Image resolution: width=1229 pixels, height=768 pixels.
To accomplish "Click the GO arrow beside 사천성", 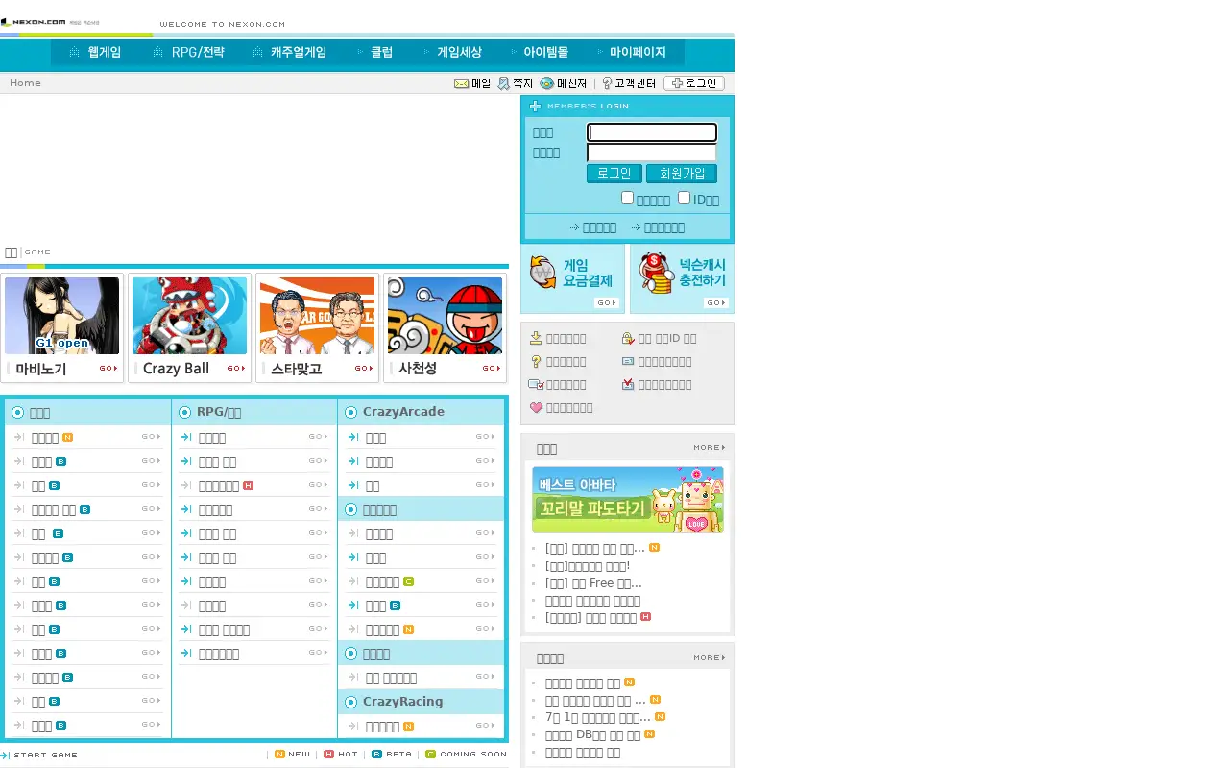I will pos(492,369).
